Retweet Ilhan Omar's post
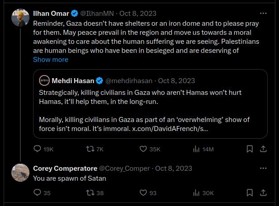279x206 pixels. click(x=91, y=149)
